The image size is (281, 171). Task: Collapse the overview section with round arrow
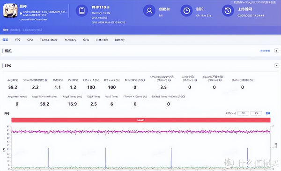276,51
